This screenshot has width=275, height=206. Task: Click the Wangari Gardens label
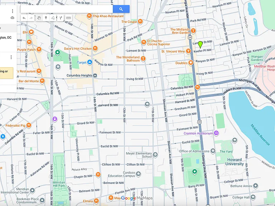257,58
